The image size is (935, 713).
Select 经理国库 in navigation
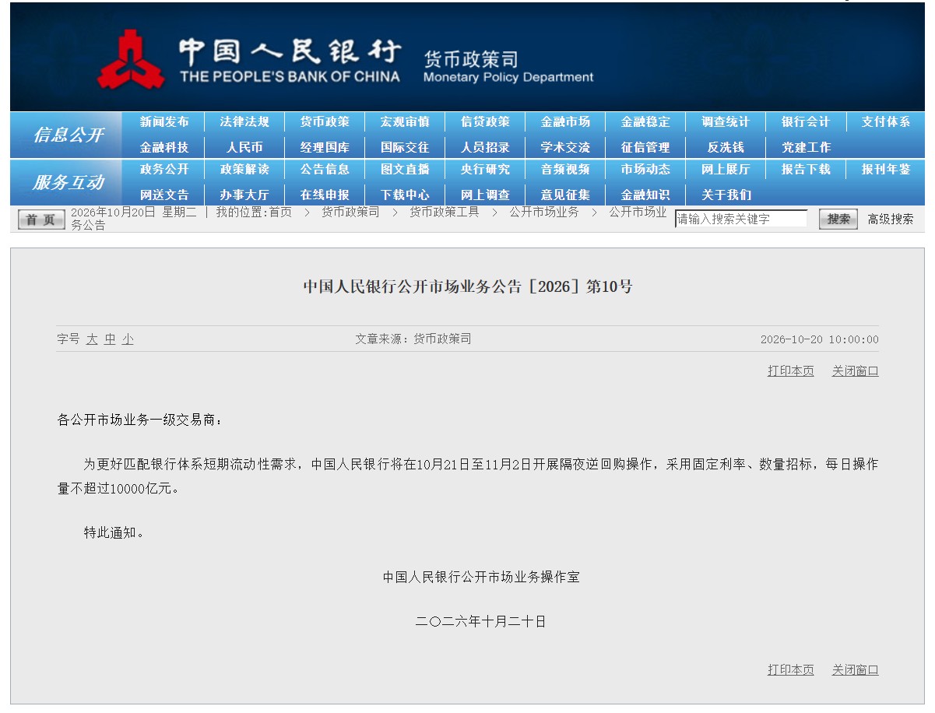click(325, 147)
